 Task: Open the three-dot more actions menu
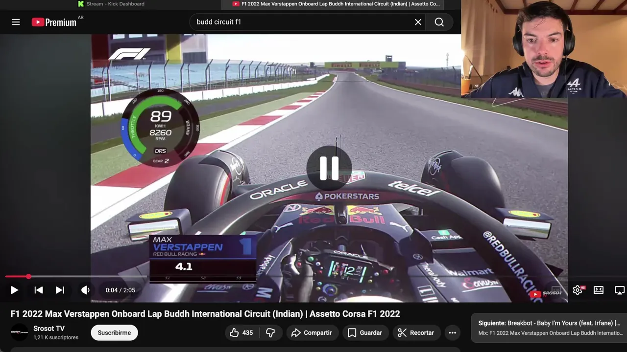coord(452,332)
